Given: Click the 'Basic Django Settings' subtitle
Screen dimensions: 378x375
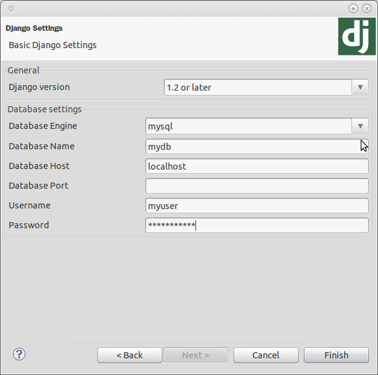Looking at the screenshot, I should pyautogui.click(x=52, y=45).
